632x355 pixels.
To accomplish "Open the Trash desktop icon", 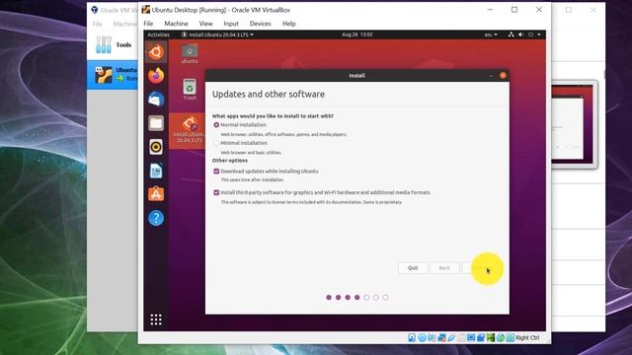I will [190, 90].
